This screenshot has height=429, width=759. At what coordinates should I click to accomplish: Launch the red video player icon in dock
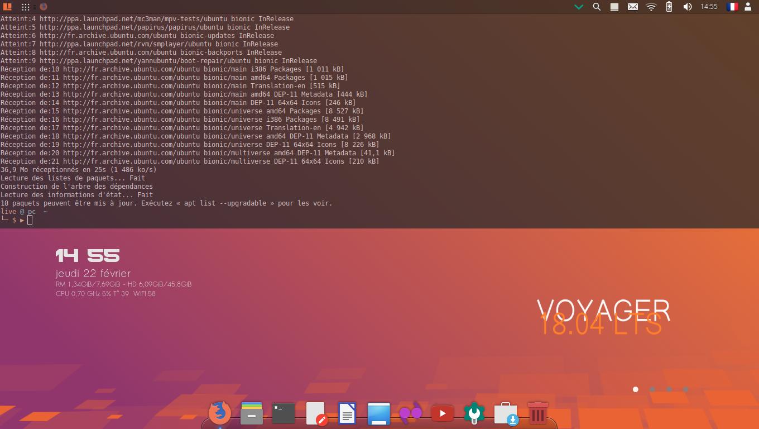pos(443,413)
